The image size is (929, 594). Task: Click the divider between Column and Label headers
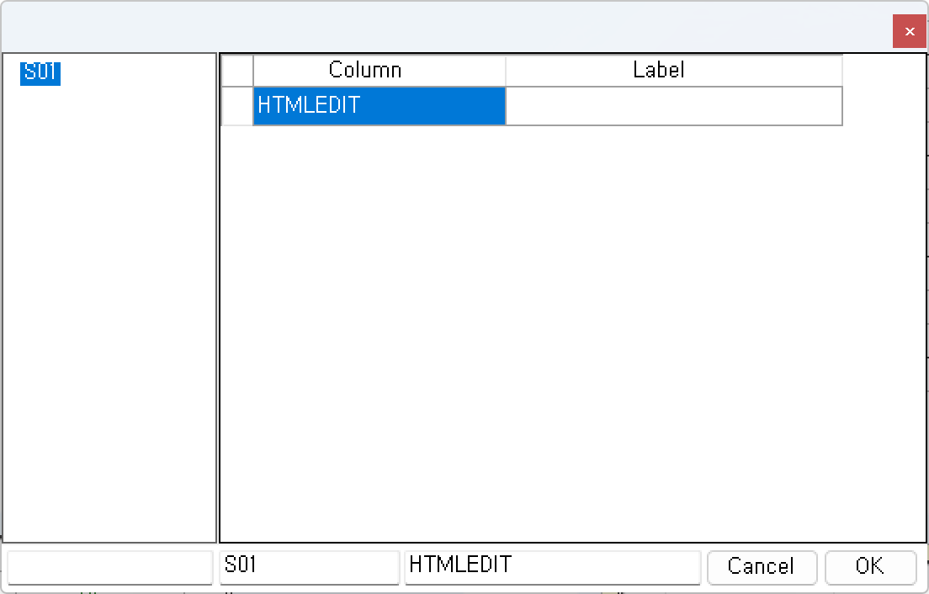[506, 70]
